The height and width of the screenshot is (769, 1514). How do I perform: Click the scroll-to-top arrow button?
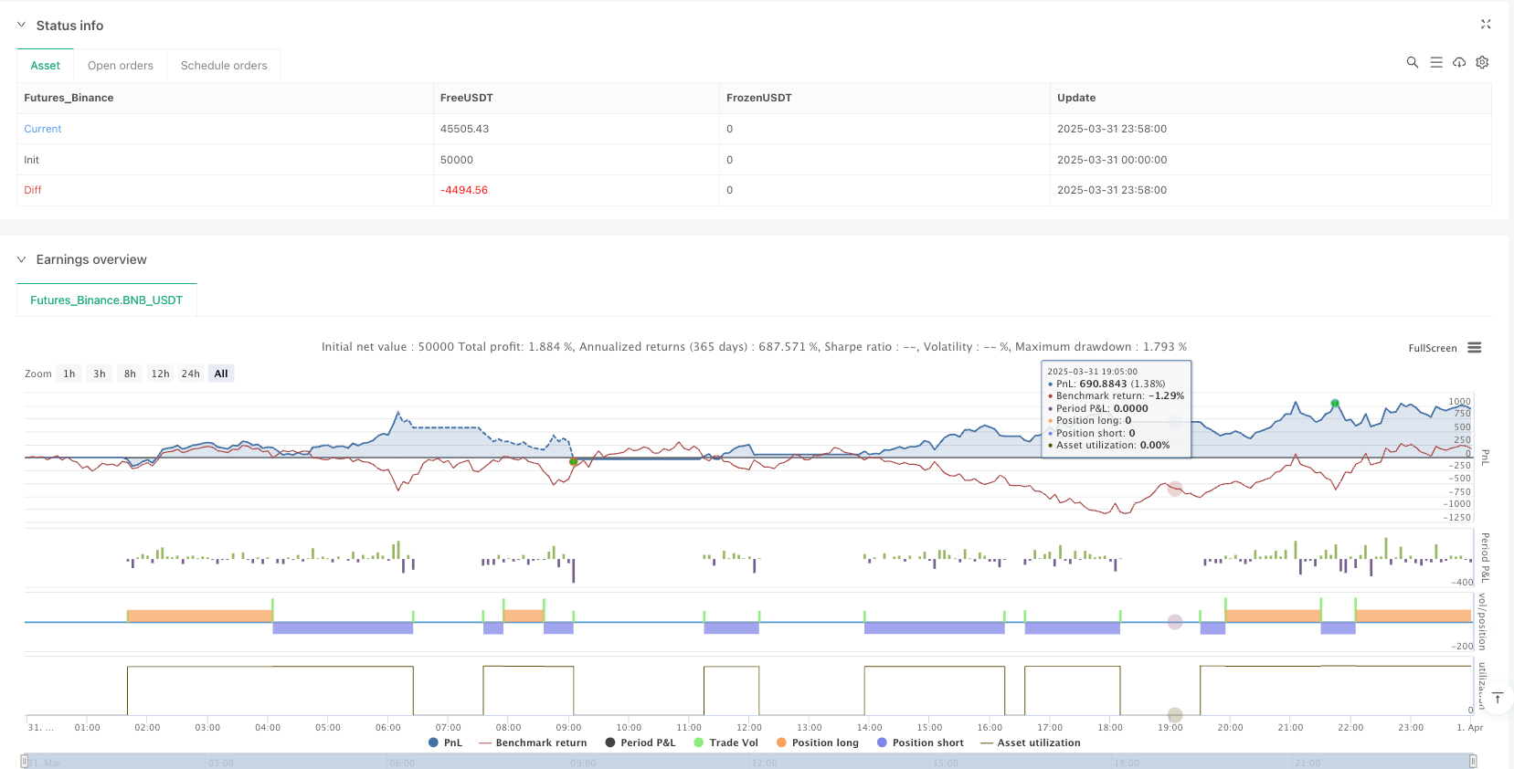1497,699
